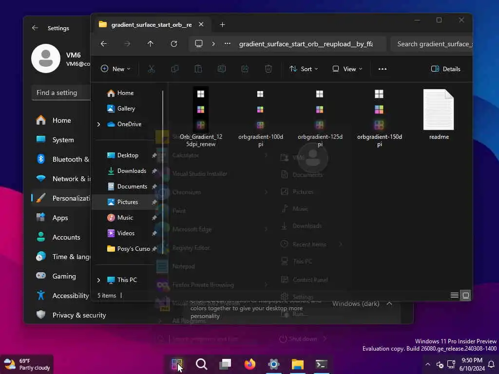Click the Copy icon in File Explorer toolbar
This screenshot has width=499, height=374.
click(175, 69)
